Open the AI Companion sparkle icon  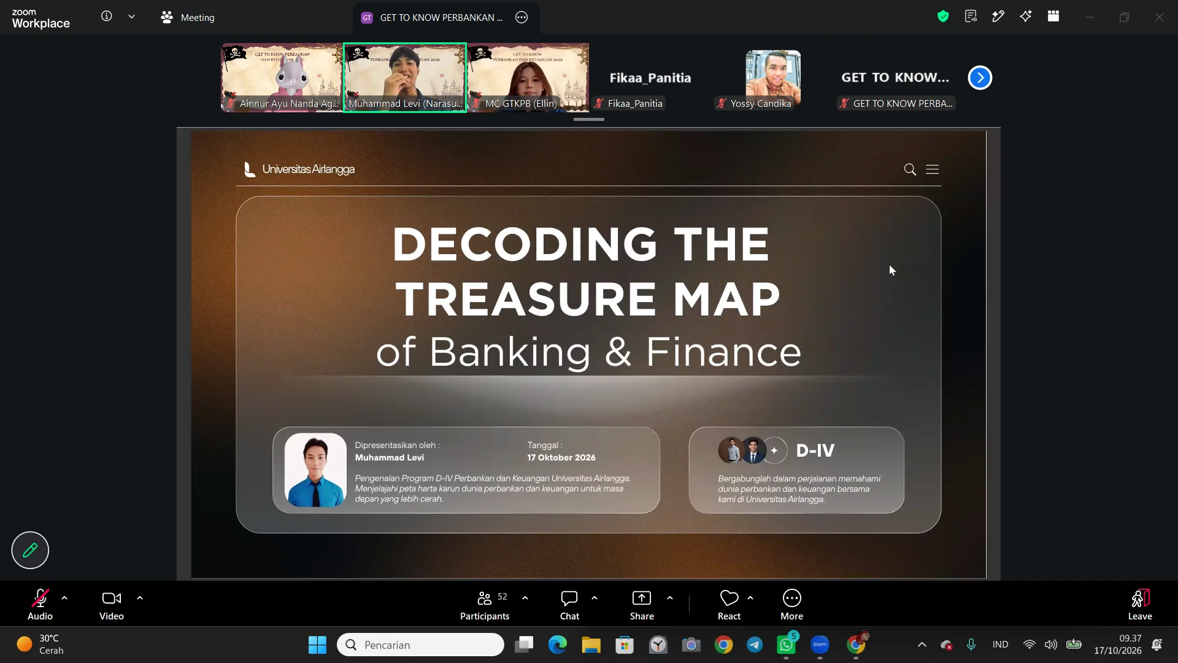coord(1026,17)
